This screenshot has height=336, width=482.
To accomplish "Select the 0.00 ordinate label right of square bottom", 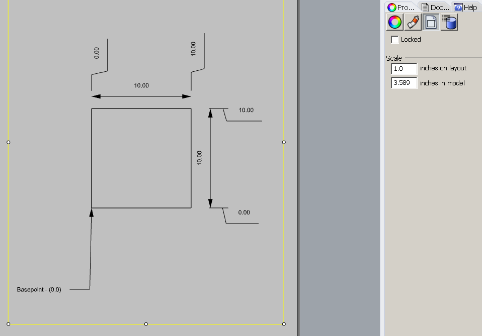I will coord(244,212).
